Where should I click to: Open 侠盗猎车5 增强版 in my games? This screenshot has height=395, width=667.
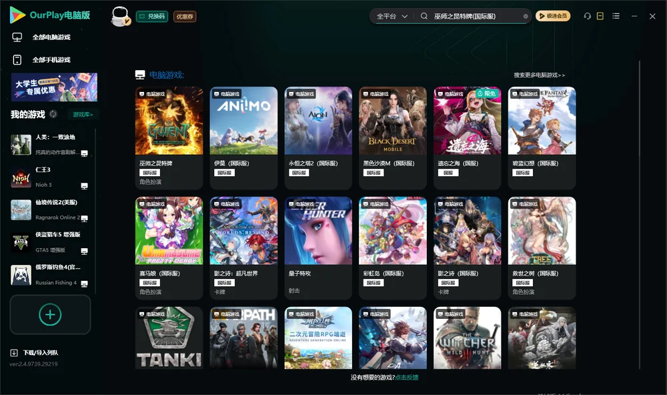click(50, 243)
